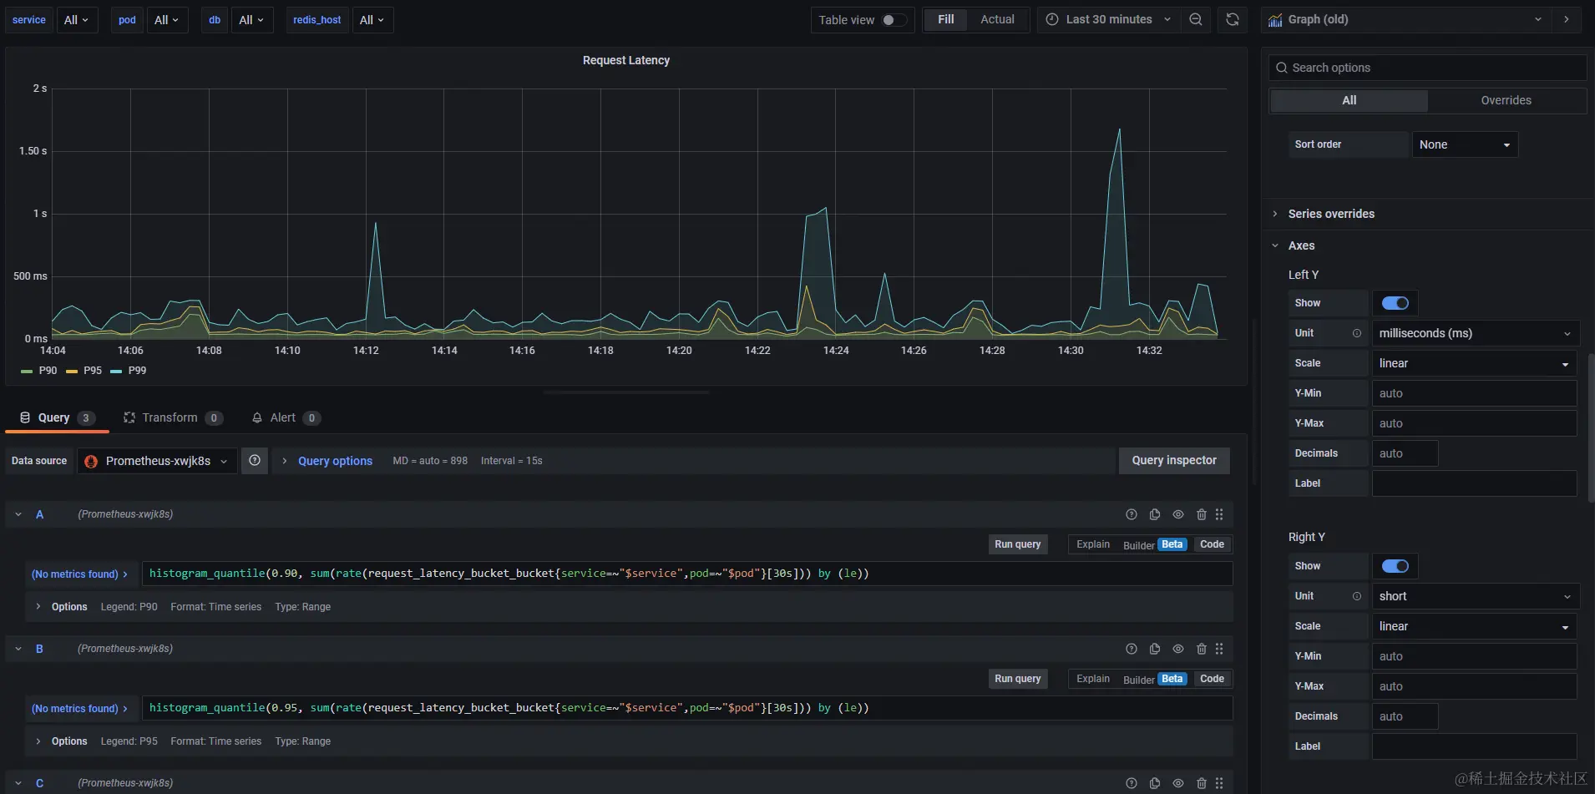Open the redis_host variable dropdown

[x=372, y=20]
